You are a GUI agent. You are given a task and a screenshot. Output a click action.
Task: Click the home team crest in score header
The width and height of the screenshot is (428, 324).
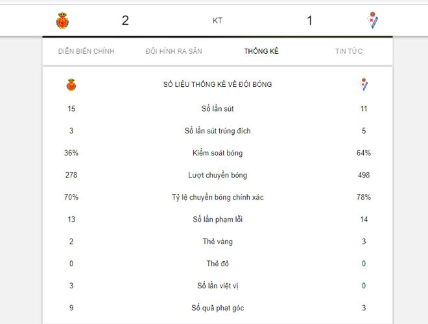pyautogui.click(x=62, y=21)
